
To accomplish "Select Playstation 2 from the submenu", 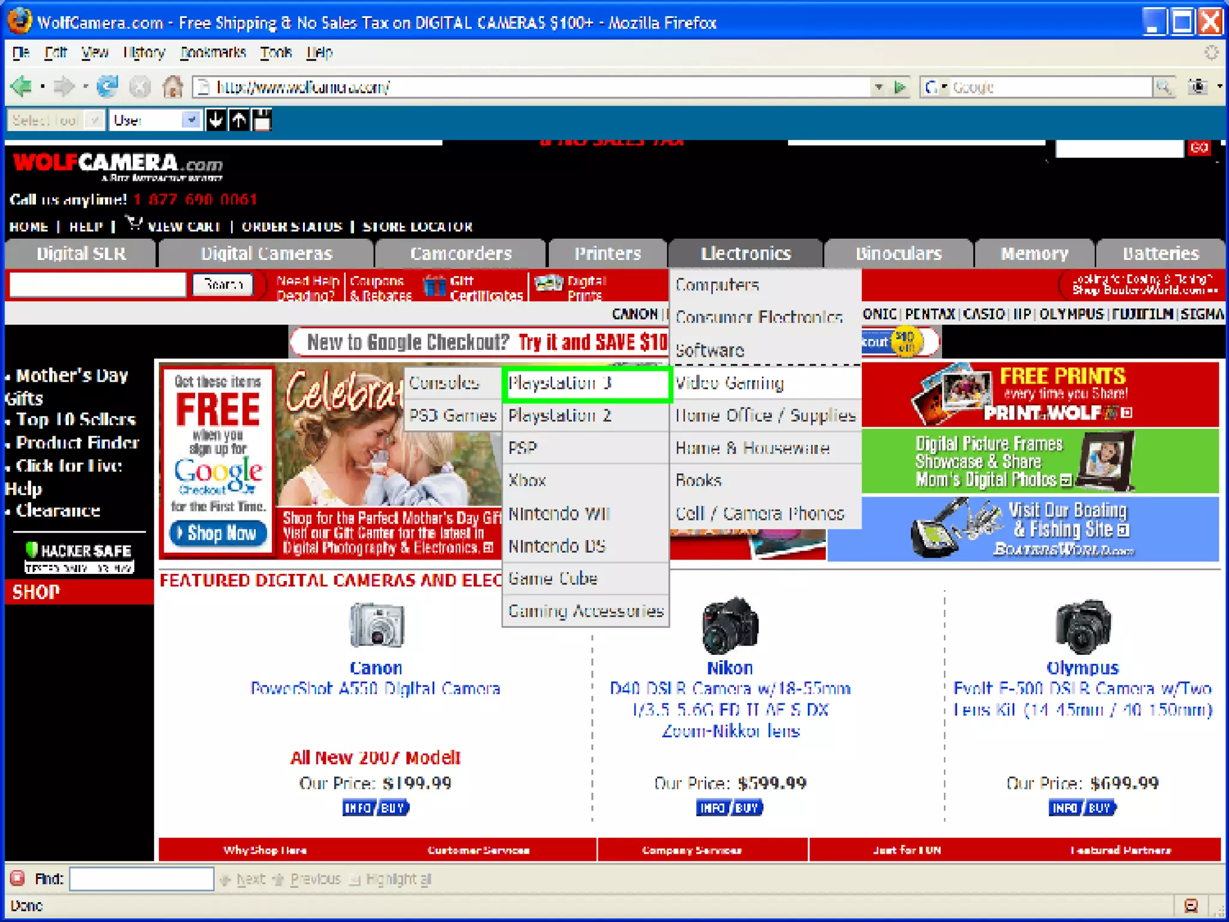I will [x=559, y=415].
